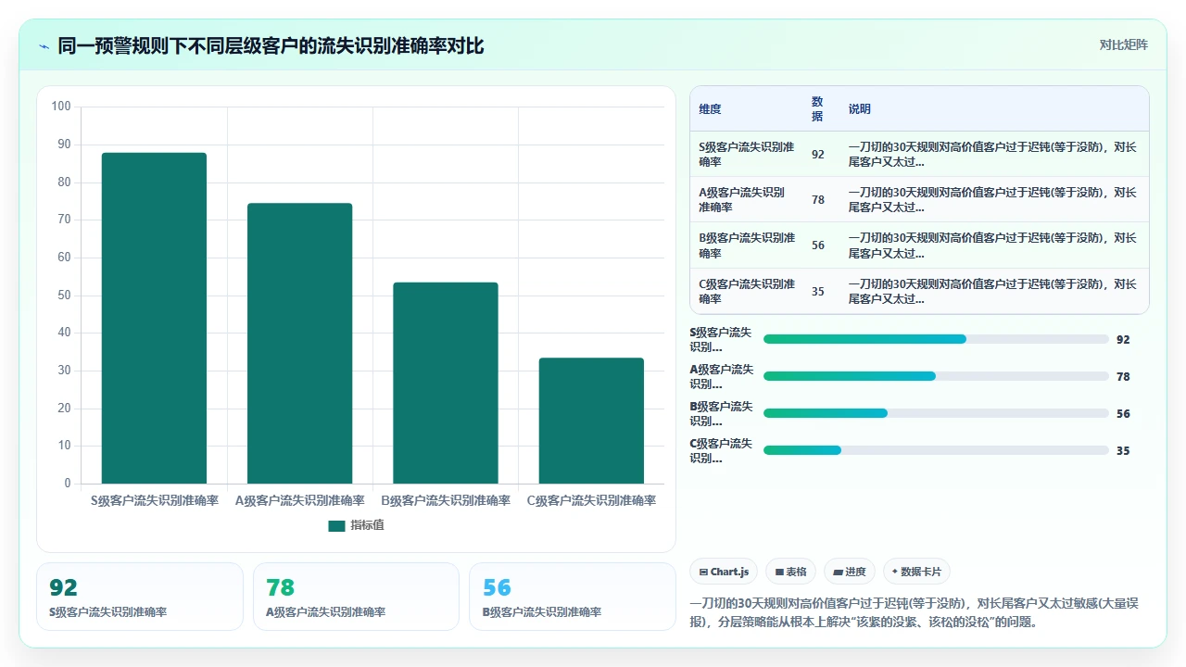The image size is (1186, 667).
Task: Click the S级客户流失 progress bar
Action: (936, 339)
